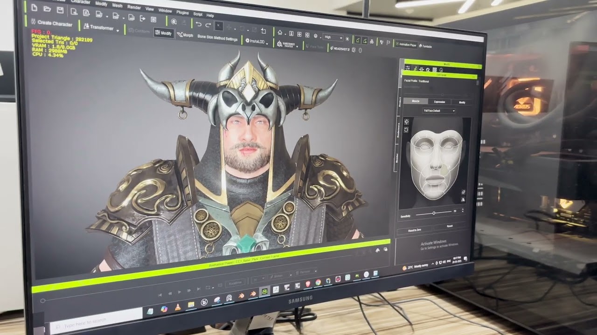This screenshot has height=335, width=597.
Task: Adjust the Sensitivity slider
Action: pyautogui.click(x=434, y=213)
